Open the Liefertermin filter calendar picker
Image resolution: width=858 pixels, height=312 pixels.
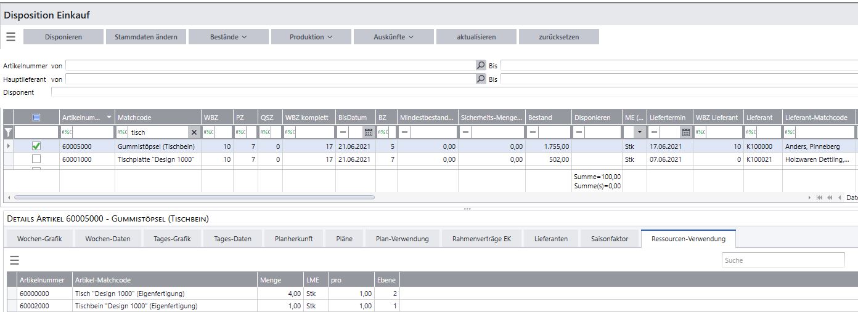pos(685,132)
